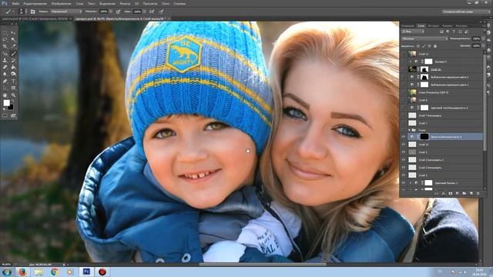Switch to the История panel tab

click(x=433, y=25)
